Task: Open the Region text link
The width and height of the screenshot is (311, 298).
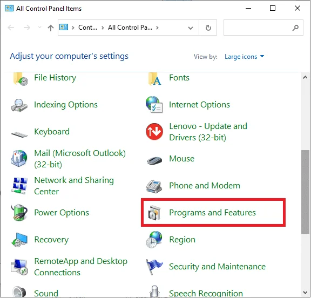Action: (182, 240)
